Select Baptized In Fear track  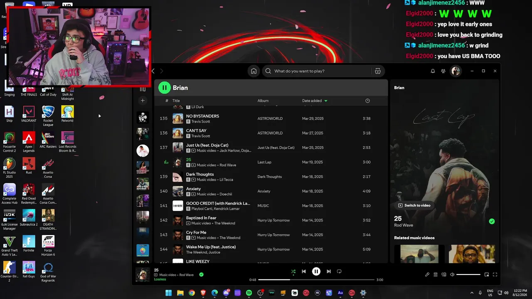pos(271,220)
